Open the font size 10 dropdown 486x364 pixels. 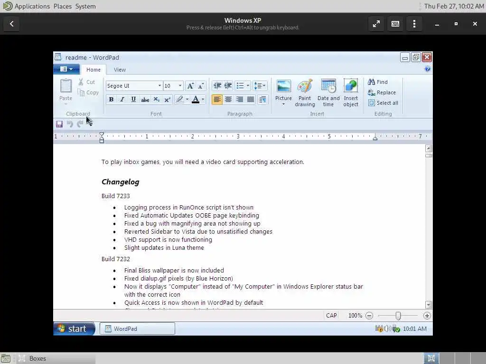[180, 86]
